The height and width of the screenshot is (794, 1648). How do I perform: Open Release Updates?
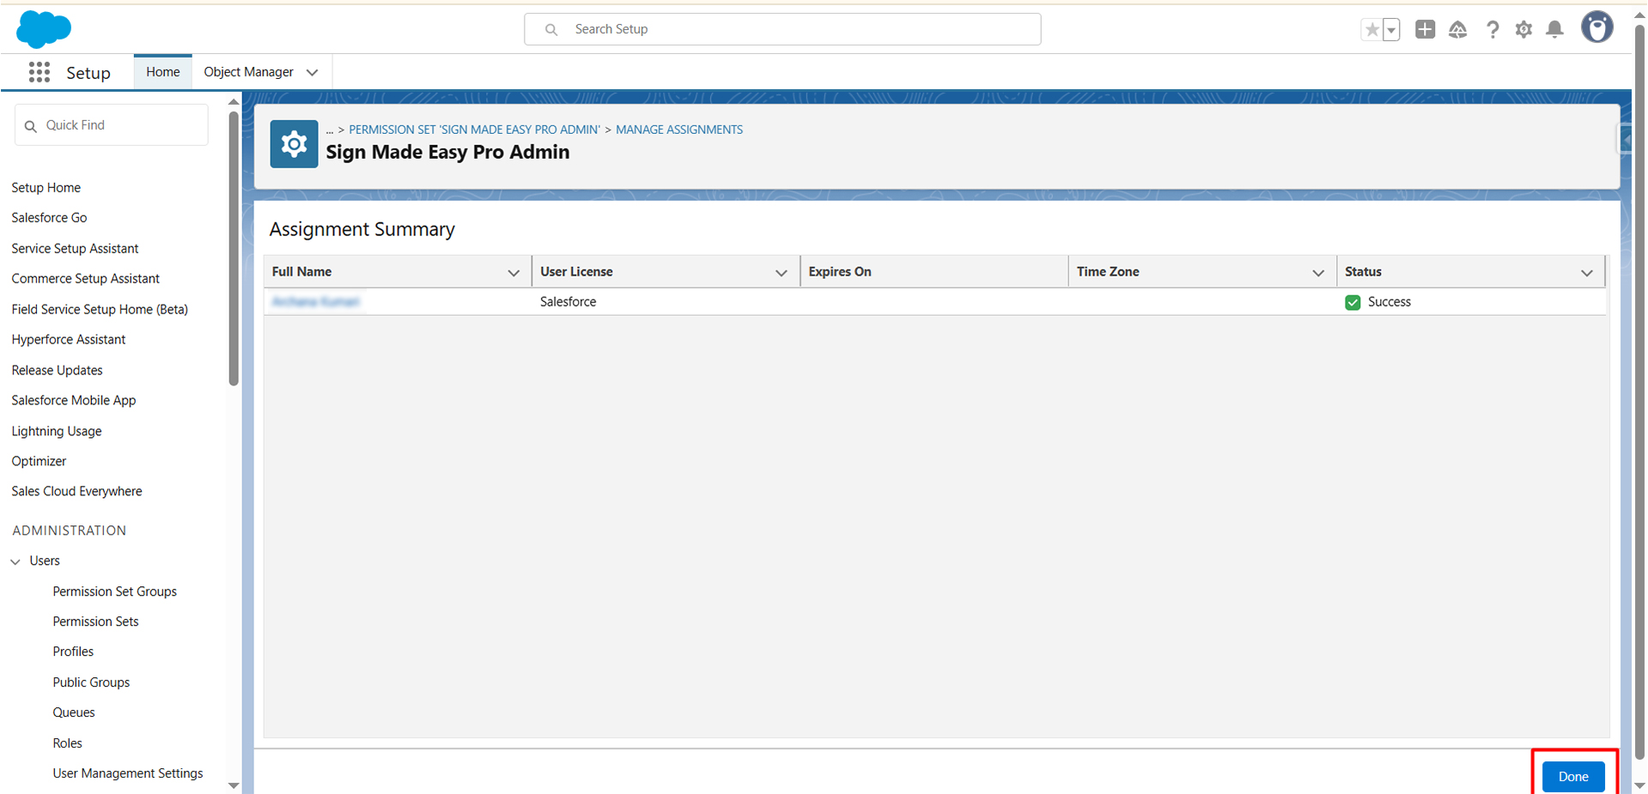(x=57, y=370)
